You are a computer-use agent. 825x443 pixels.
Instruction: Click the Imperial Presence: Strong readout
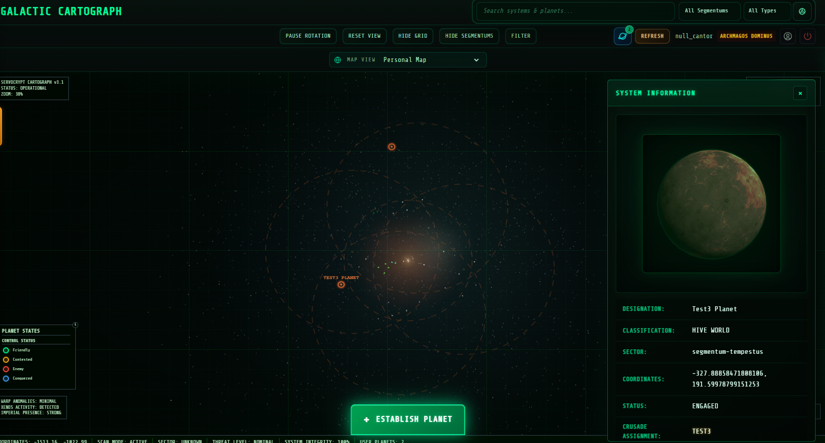(x=31, y=413)
